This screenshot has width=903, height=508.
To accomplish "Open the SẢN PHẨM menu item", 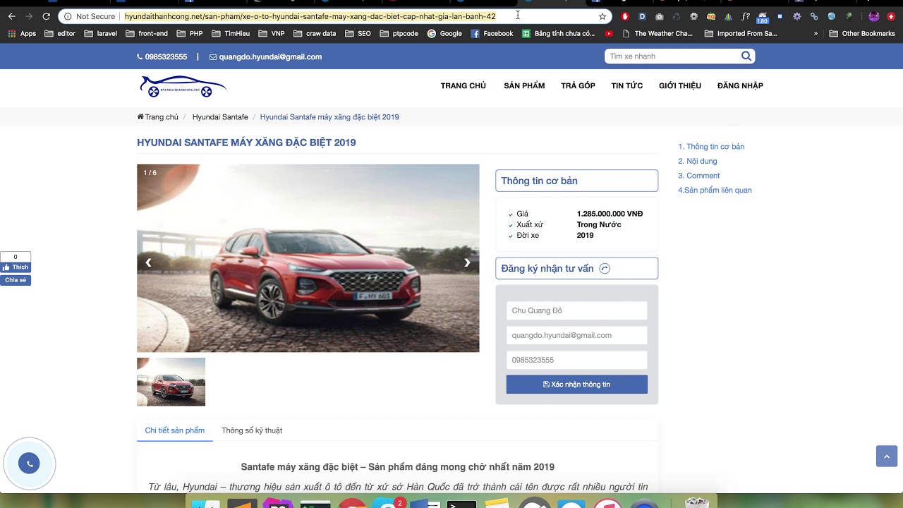I will pos(524,86).
